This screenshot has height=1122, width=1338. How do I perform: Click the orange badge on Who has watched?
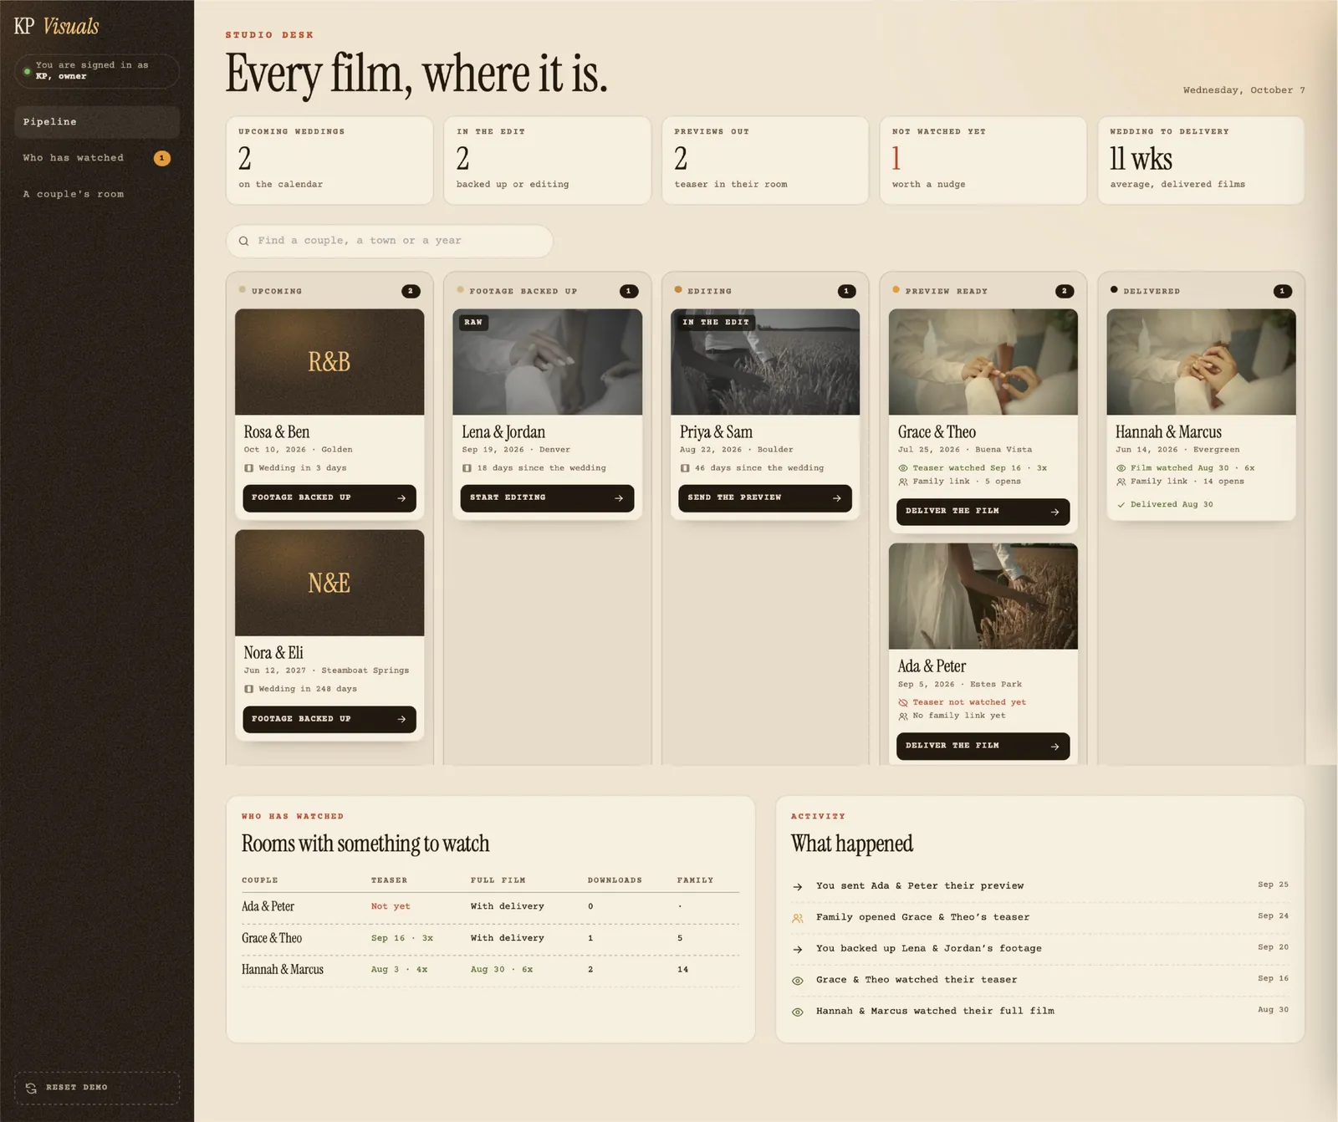point(162,158)
